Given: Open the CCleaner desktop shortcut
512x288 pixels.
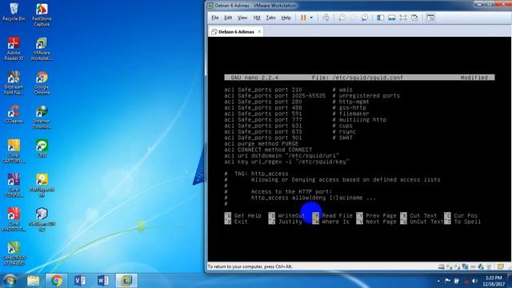Looking at the screenshot, I should (x=14, y=114).
